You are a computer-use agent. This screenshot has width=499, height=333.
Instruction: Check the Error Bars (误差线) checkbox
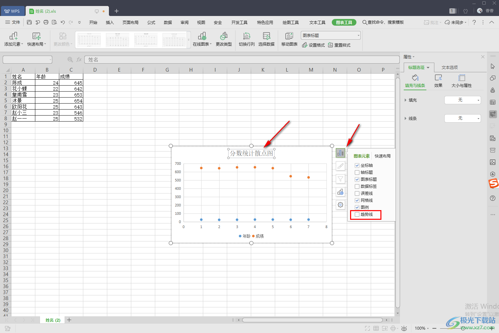tap(357, 193)
